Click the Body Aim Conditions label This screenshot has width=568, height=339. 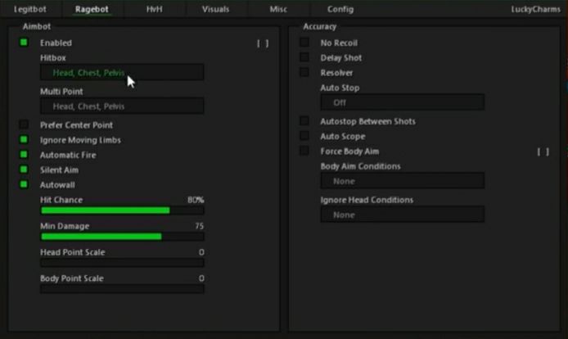(360, 166)
